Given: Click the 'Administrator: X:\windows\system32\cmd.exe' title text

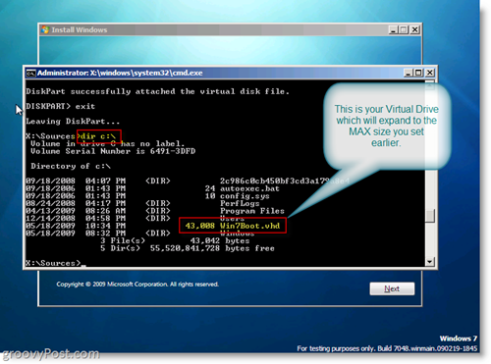Looking at the screenshot, I should point(120,73).
